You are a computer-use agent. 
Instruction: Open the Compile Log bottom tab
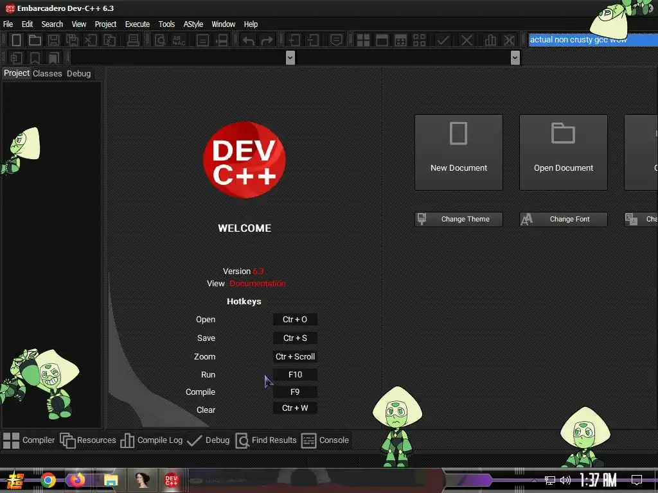point(152,440)
